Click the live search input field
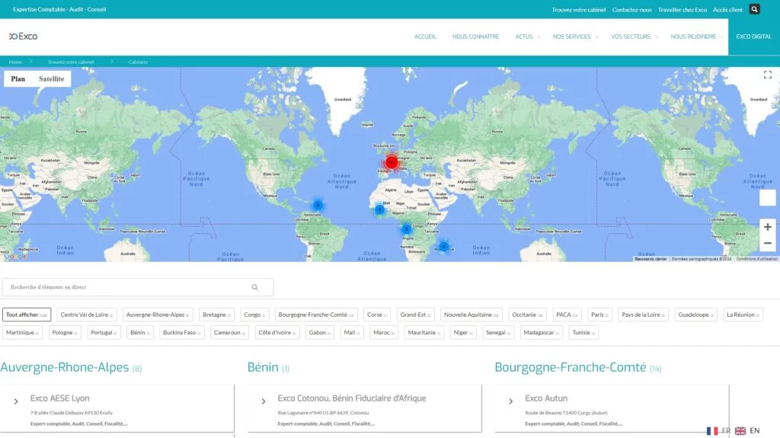The width and height of the screenshot is (780, 438). pyautogui.click(x=138, y=287)
